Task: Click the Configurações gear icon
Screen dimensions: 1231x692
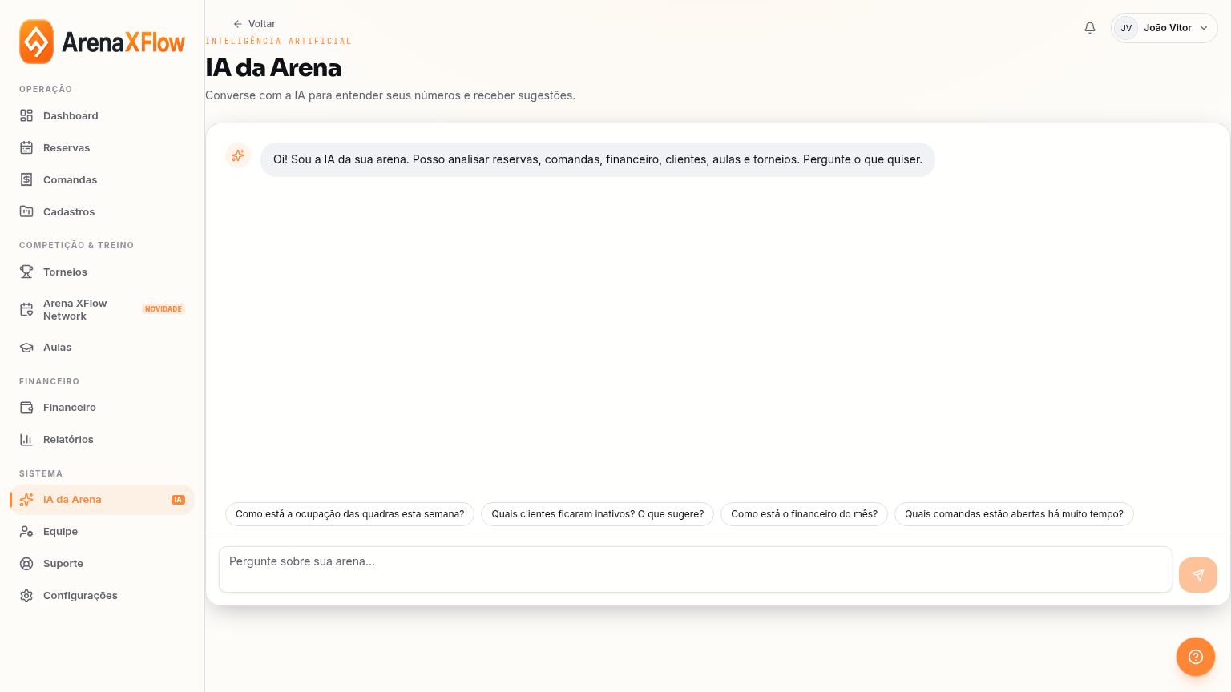Action: click(26, 595)
